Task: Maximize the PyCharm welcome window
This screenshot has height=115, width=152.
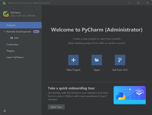Action: [x=138, y=3]
